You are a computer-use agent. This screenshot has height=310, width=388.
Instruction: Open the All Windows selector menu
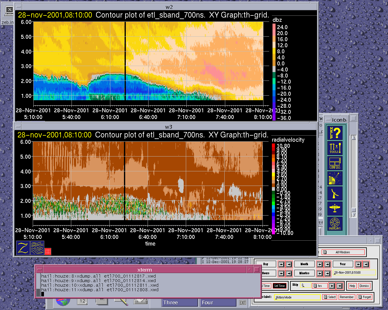(x=343, y=252)
